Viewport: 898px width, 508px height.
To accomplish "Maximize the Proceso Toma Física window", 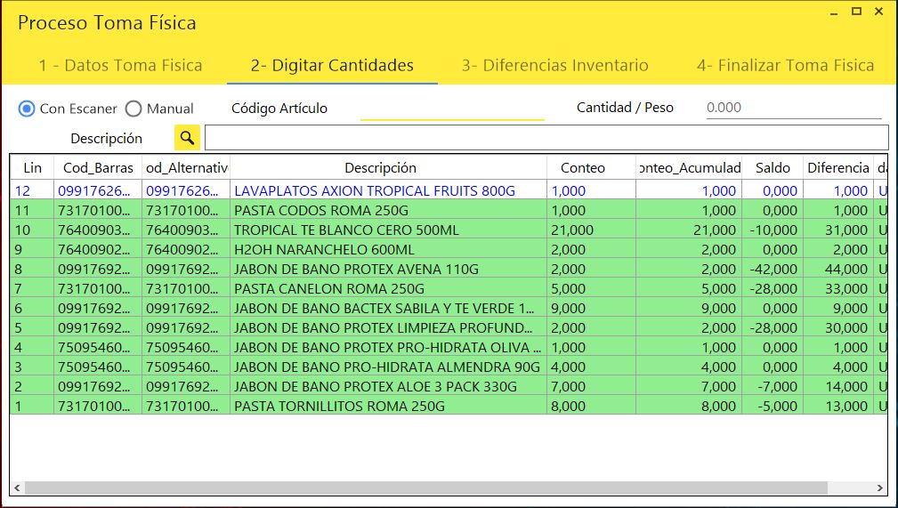I will coord(856,12).
